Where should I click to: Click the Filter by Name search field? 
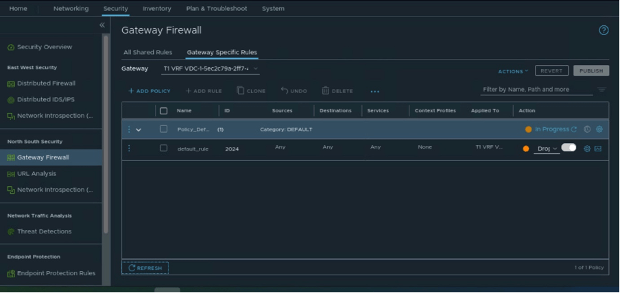535,90
